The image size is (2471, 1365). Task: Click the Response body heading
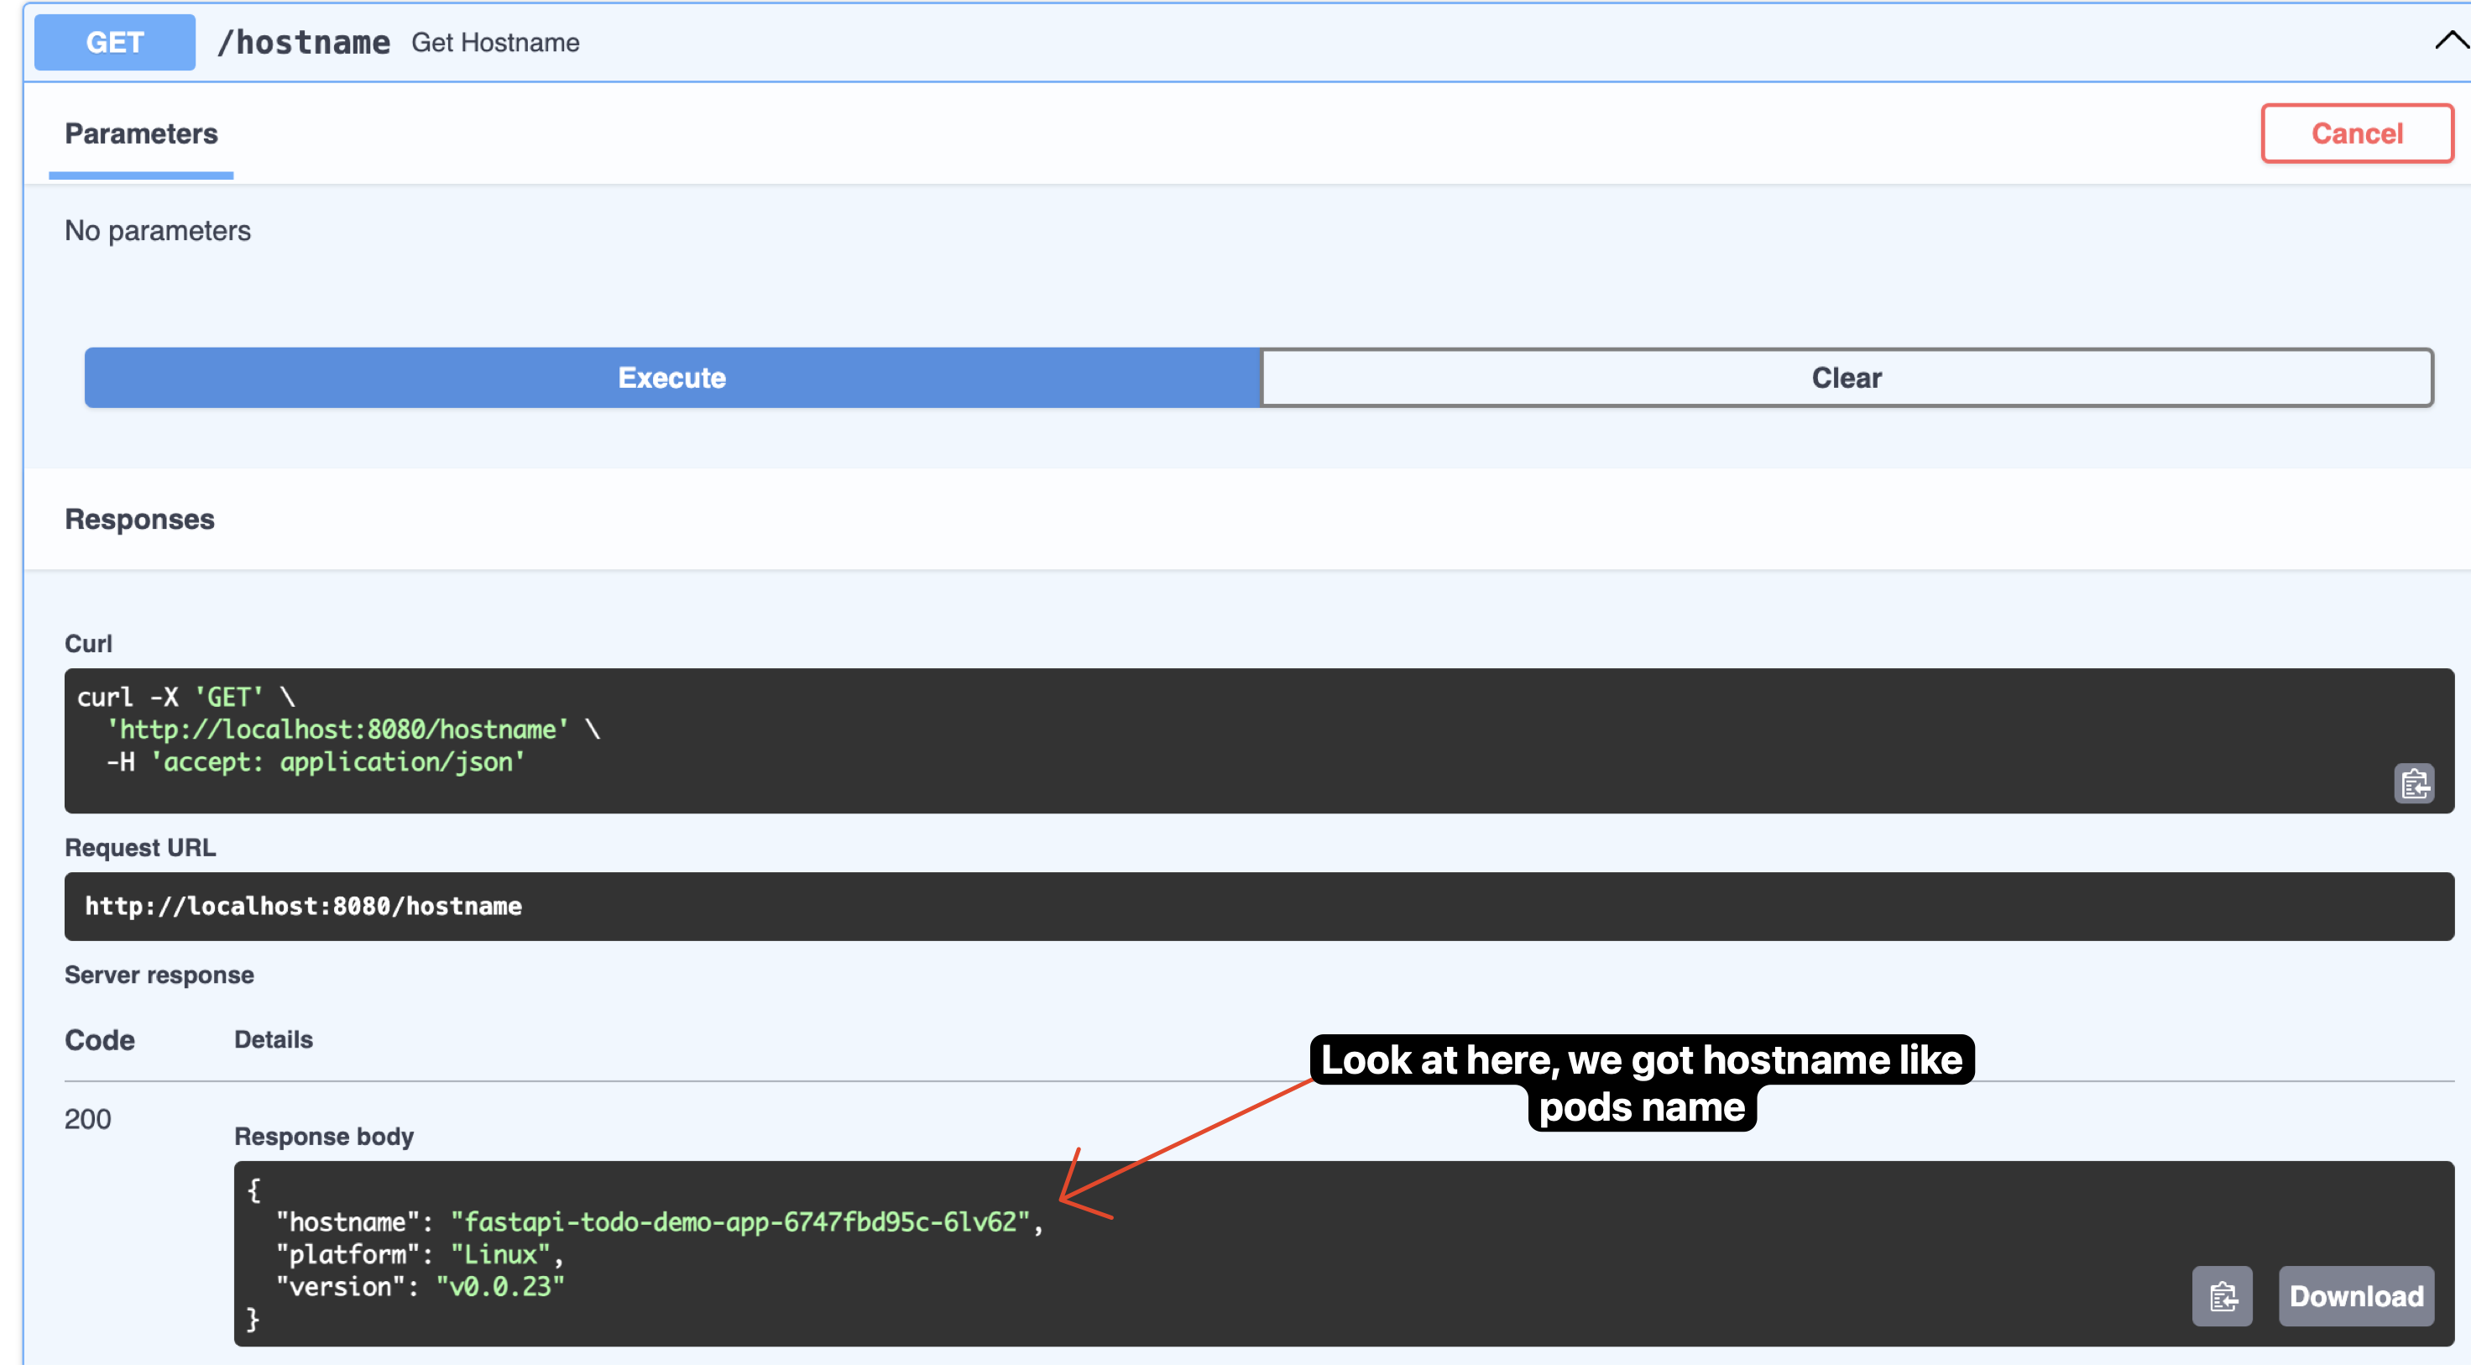[x=323, y=1136]
